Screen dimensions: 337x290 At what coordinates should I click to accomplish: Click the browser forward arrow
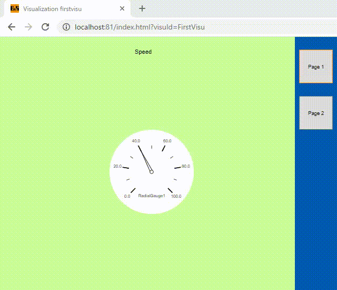(x=28, y=27)
